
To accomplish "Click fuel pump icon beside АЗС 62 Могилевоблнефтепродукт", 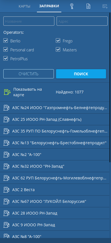I will pos(6,178).
